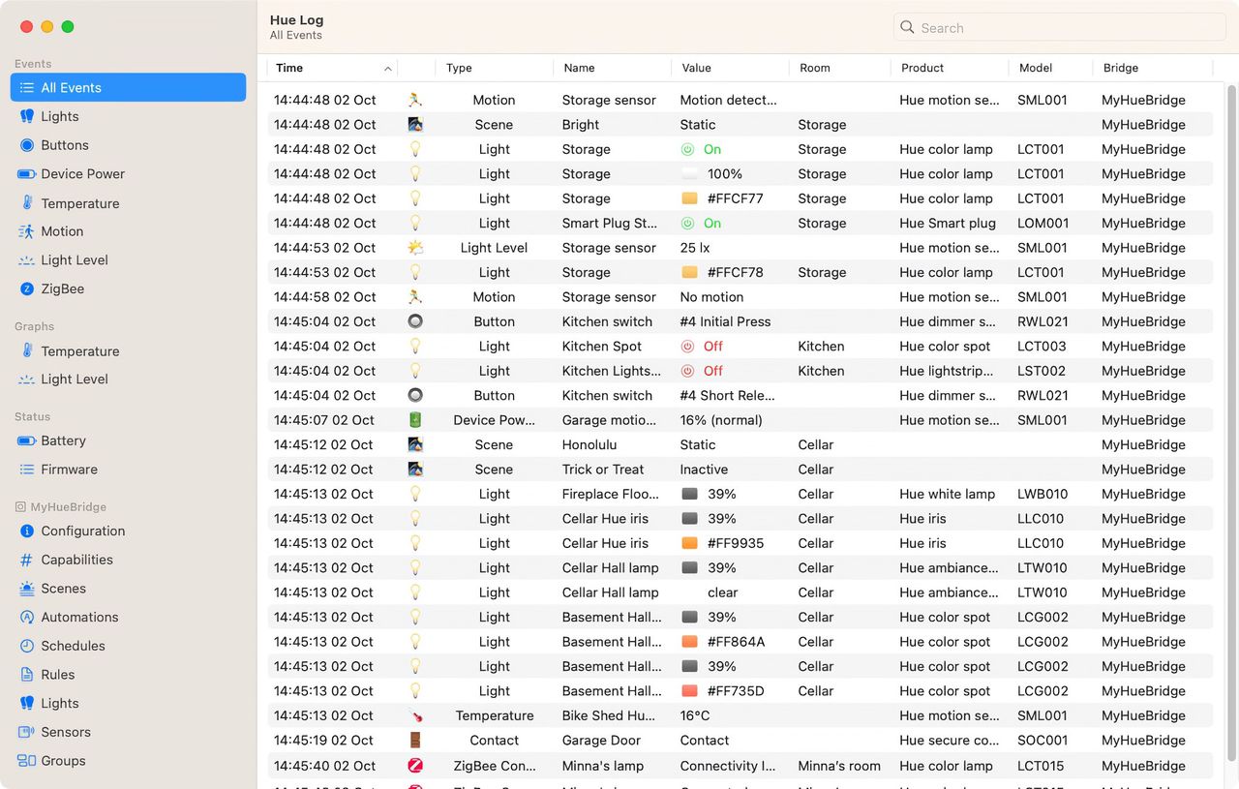1239x789 pixels.
Task: Open the Schedules section
Action: pyautogui.click(x=73, y=646)
